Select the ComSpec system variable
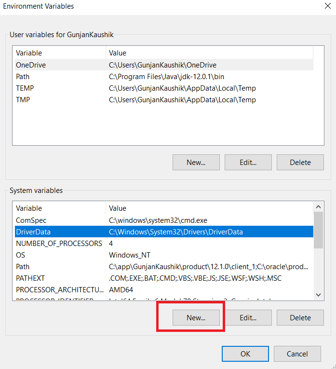This screenshot has width=336, height=369. [x=30, y=220]
